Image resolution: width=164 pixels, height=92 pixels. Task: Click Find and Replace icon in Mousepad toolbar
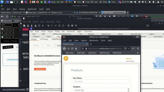point(72,26)
